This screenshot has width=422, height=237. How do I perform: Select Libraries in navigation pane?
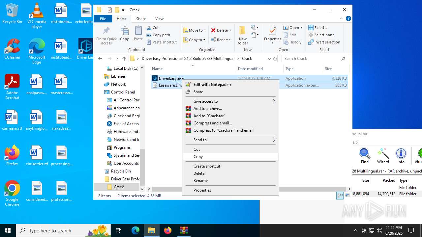(118, 76)
